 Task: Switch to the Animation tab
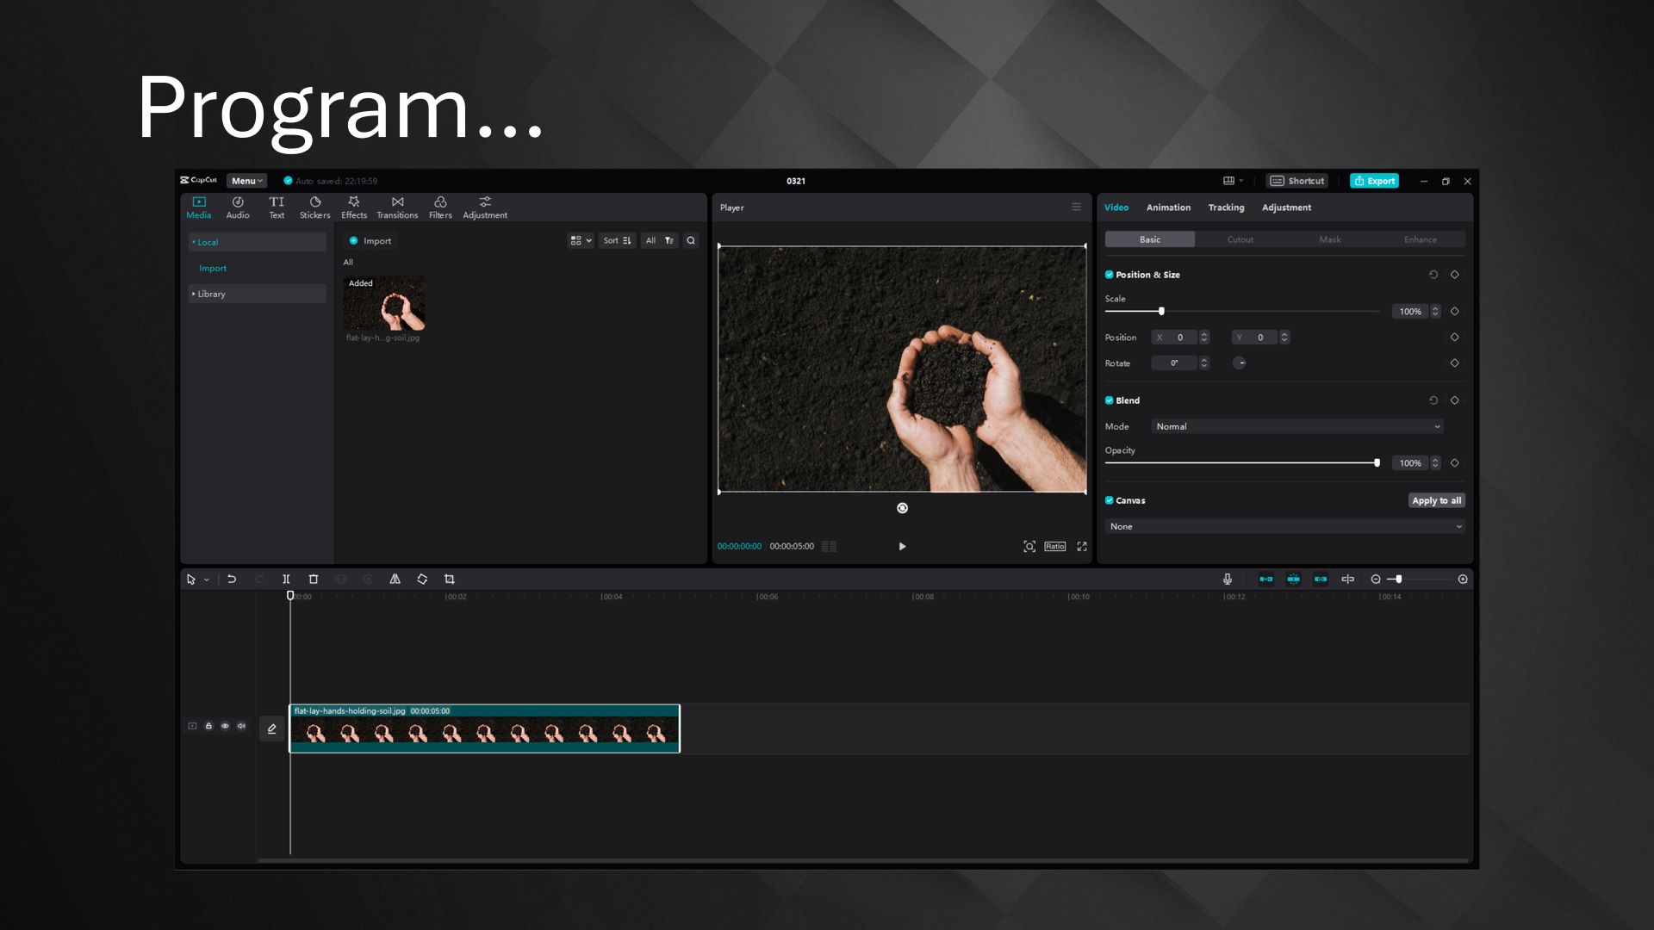1168,208
